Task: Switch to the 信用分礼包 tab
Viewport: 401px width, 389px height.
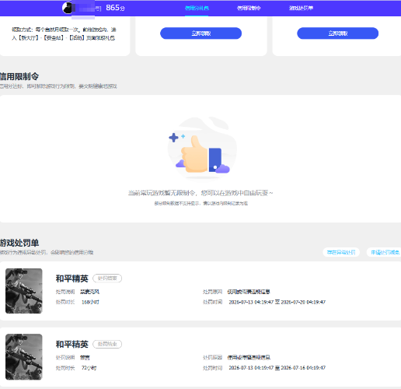Action: coord(197,8)
